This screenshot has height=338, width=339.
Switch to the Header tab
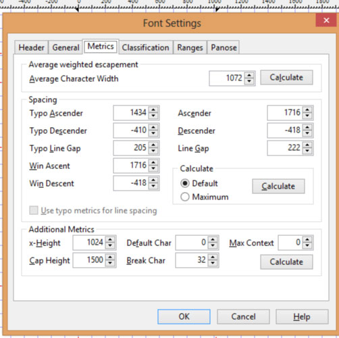click(31, 47)
